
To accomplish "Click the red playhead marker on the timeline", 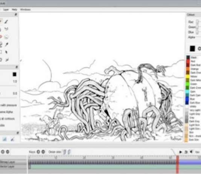I will pos(177,164).
